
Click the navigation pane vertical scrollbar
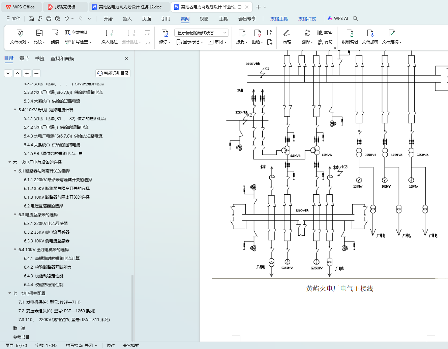coord(132,308)
